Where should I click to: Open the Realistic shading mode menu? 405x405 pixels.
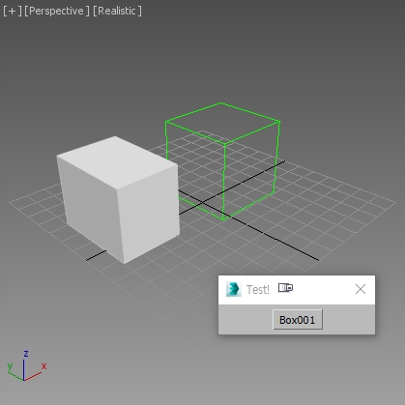(117, 11)
